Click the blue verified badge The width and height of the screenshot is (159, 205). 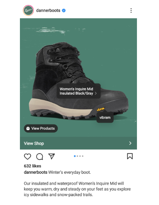point(64,10)
